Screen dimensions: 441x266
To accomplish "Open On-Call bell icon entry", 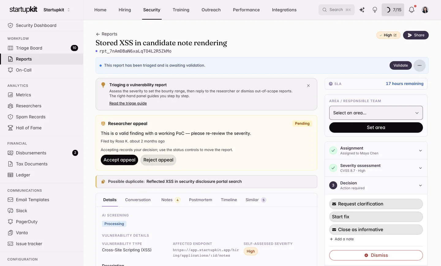I will pos(10,70).
